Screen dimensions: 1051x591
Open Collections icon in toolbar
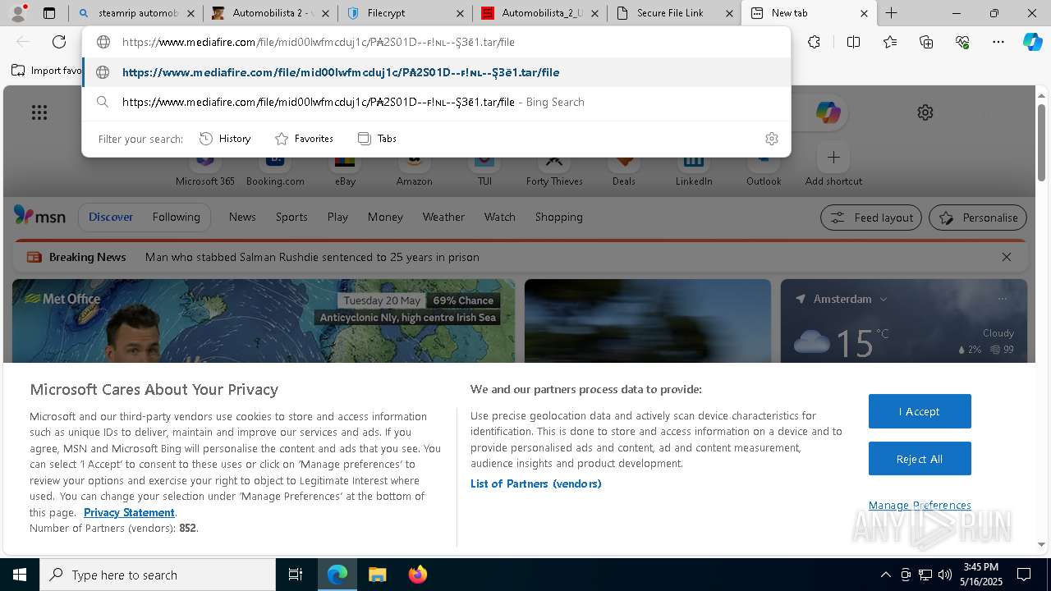point(926,42)
